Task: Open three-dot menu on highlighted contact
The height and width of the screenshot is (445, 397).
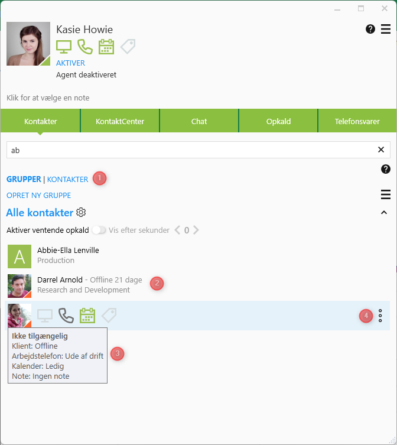Action: click(x=380, y=316)
